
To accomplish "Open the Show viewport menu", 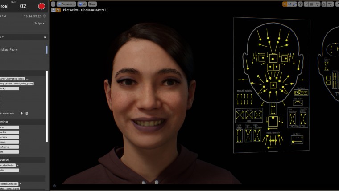I will (x=92, y=4).
